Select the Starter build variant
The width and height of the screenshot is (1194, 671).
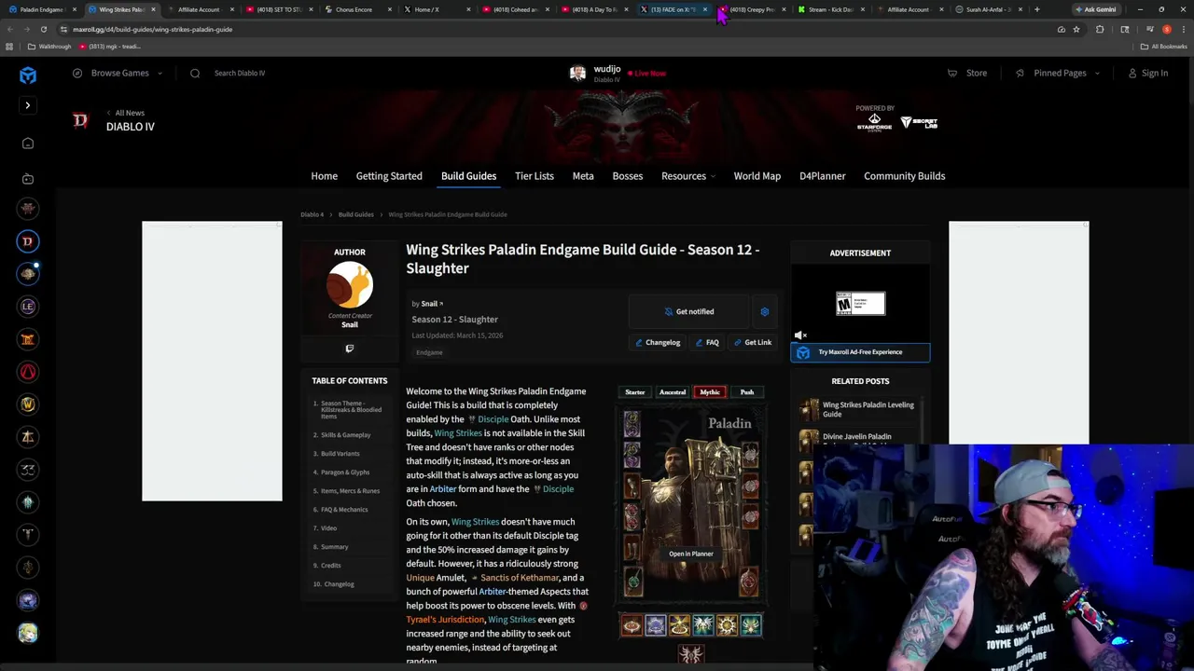point(635,392)
